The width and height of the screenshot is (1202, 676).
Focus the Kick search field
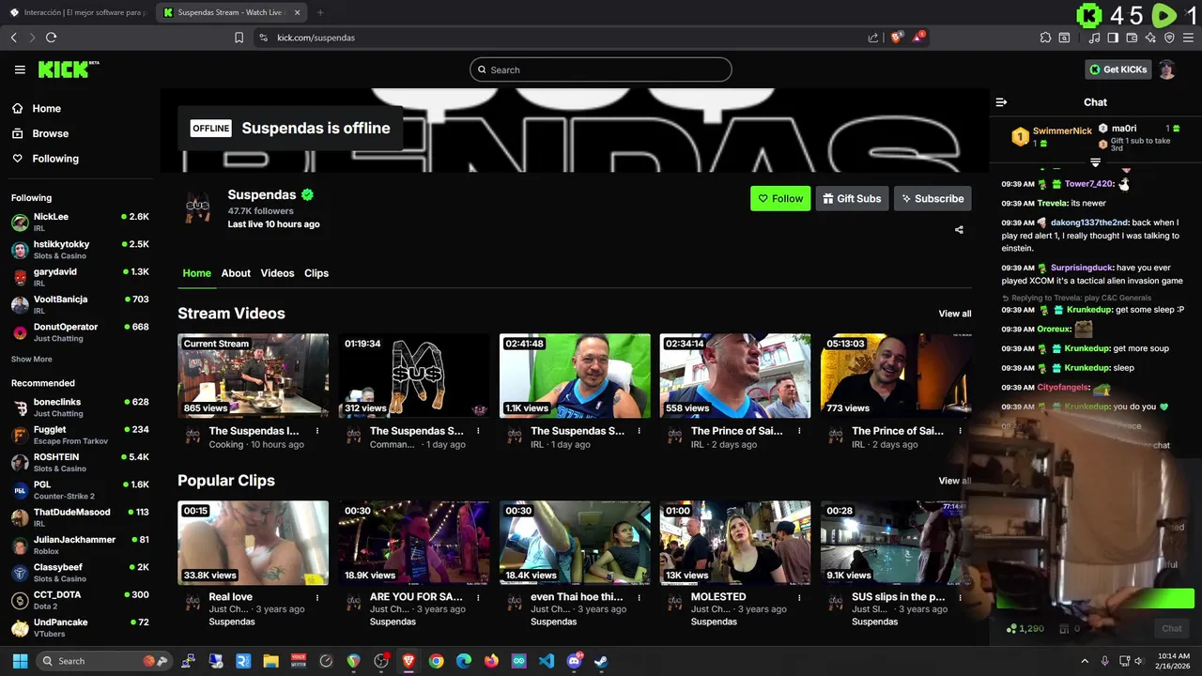[601, 69]
